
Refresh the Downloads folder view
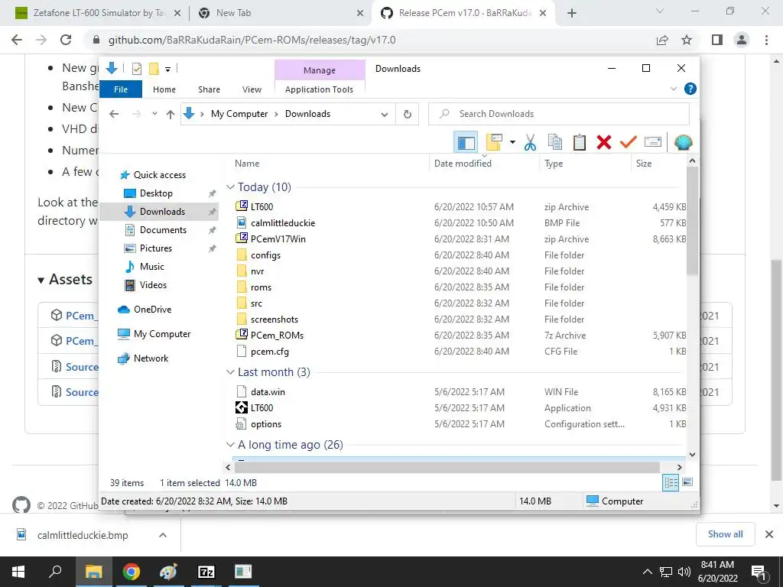(x=408, y=115)
